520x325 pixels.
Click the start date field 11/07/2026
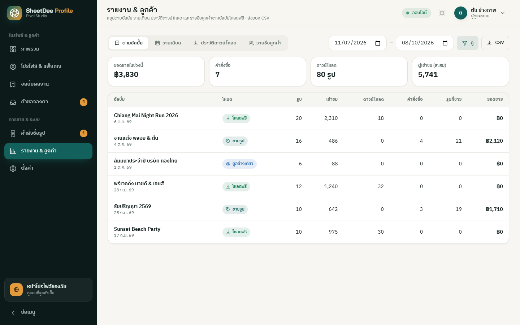click(x=357, y=43)
